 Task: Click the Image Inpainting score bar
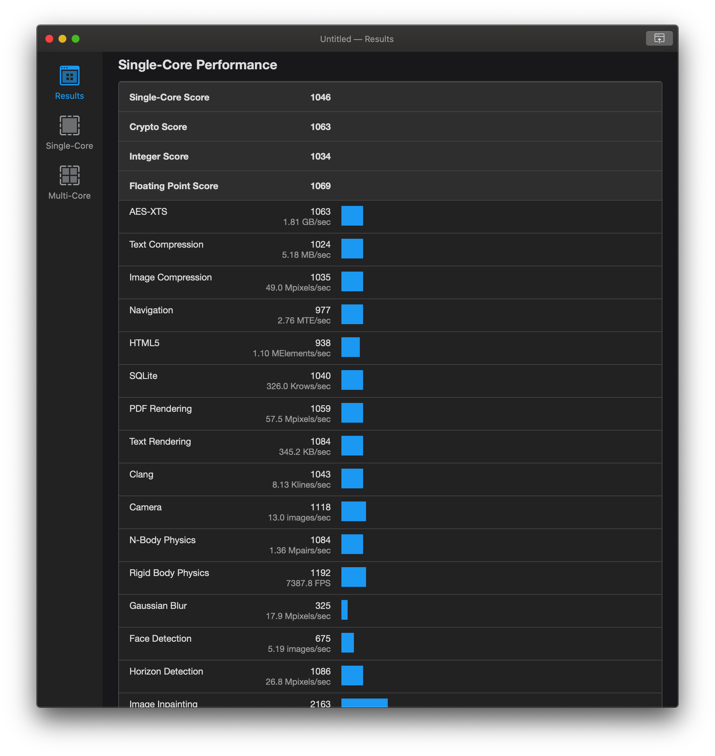(364, 703)
